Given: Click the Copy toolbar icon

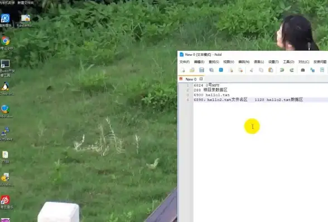Looking at the screenshot, I should tap(261, 70).
